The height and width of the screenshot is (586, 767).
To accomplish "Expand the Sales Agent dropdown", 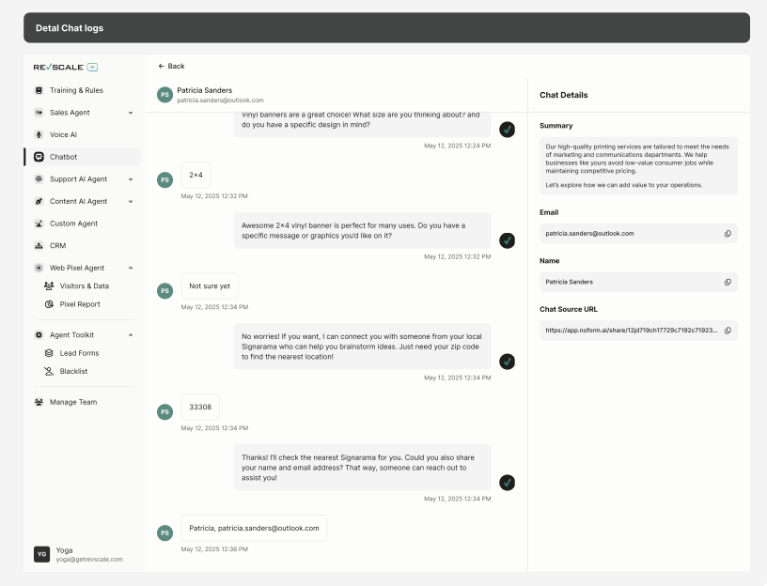I will 131,113.
